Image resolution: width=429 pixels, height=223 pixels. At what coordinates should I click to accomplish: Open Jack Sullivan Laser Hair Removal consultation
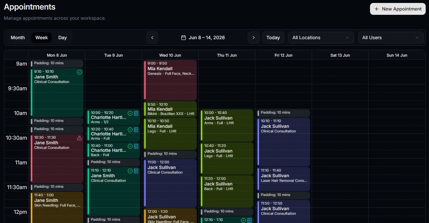pyautogui.click(x=283, y=179)
